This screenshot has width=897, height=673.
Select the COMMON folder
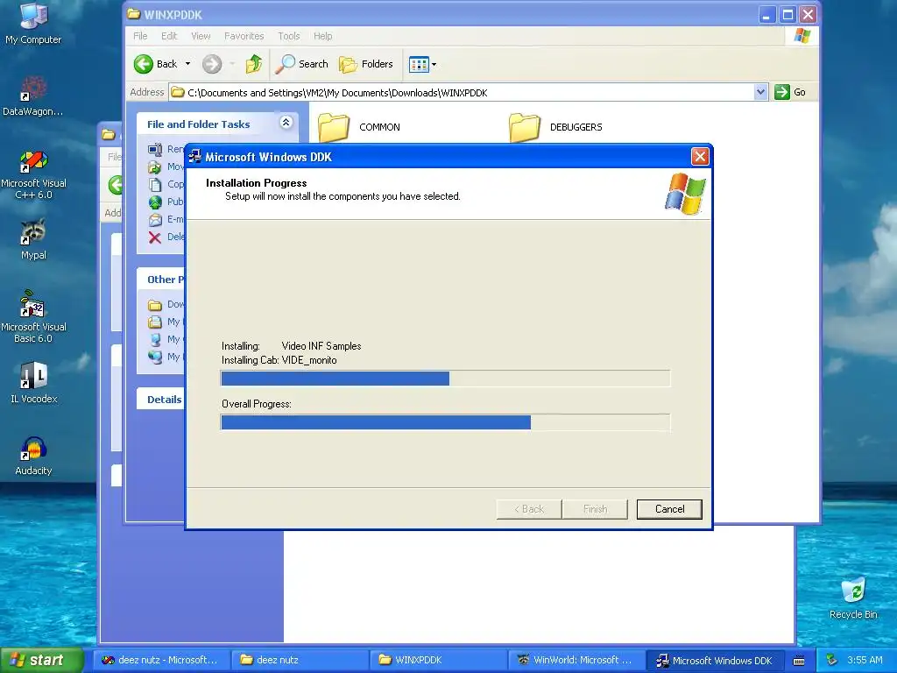(x=359, y=127)
